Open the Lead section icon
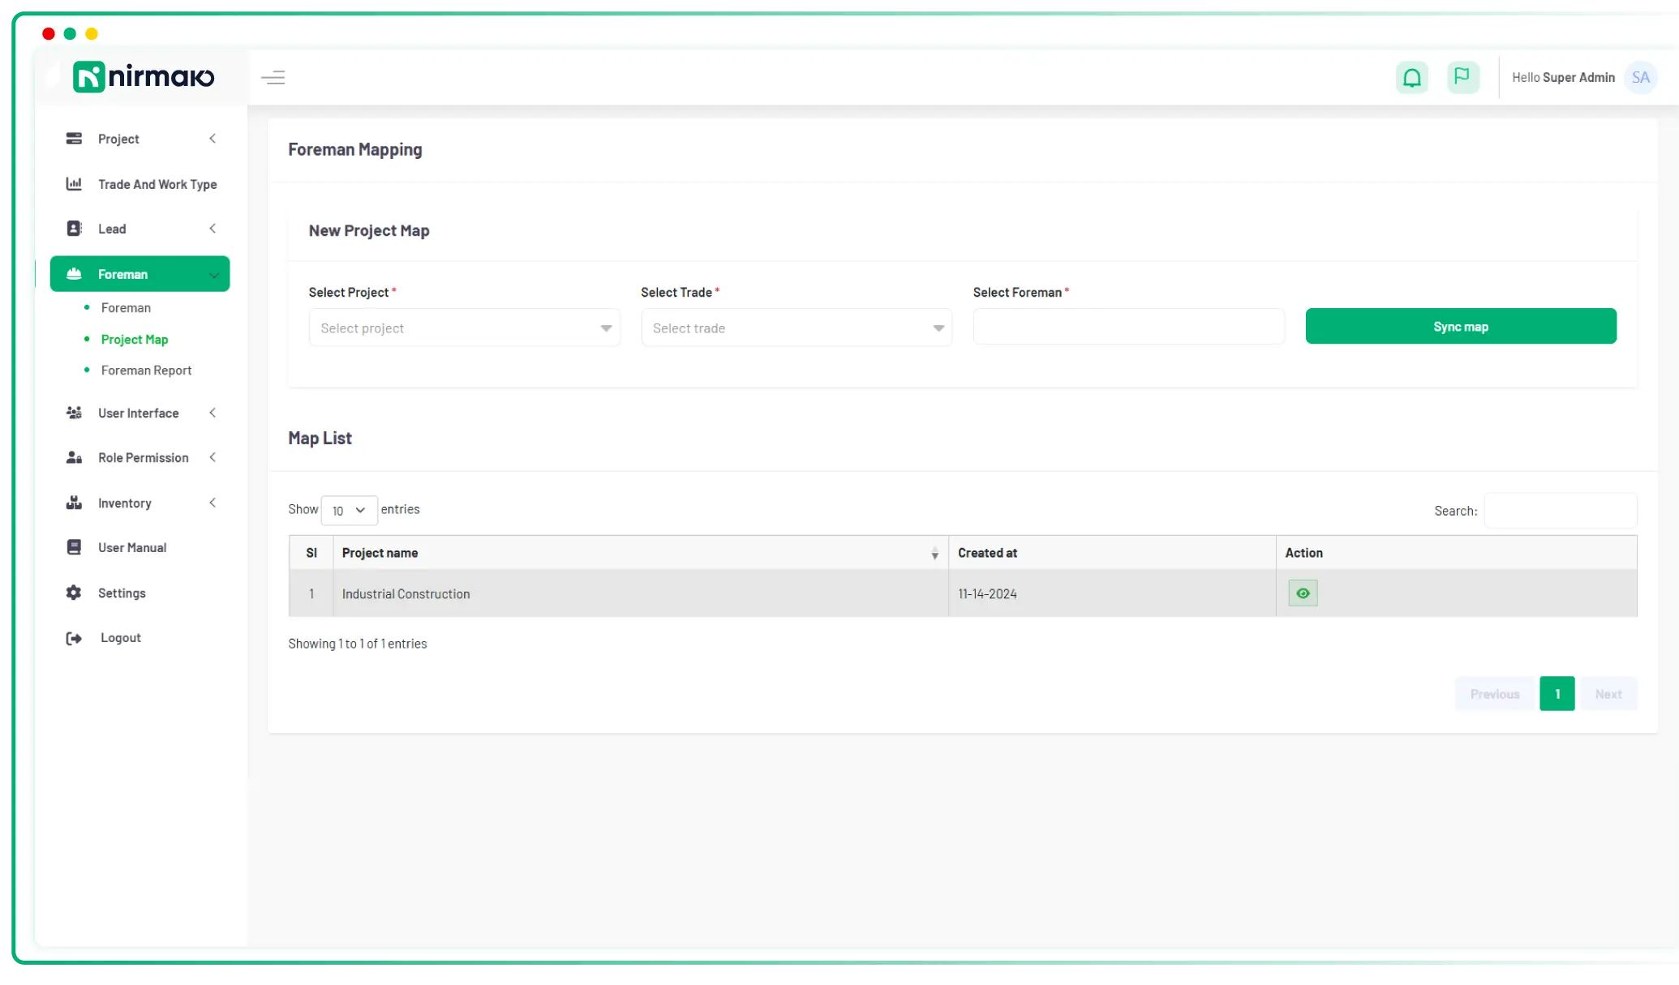This screenshot has width=1679, height=985. [74, 228]
